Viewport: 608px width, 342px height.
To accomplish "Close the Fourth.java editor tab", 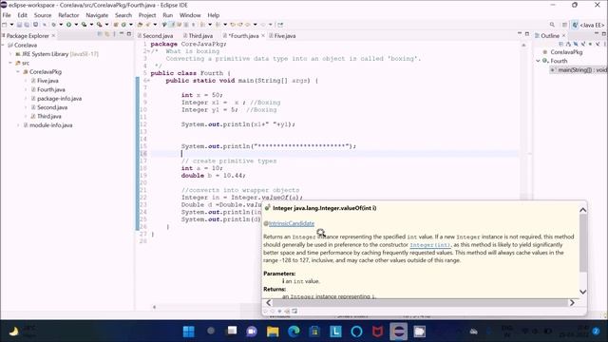I will coord(263,36).
